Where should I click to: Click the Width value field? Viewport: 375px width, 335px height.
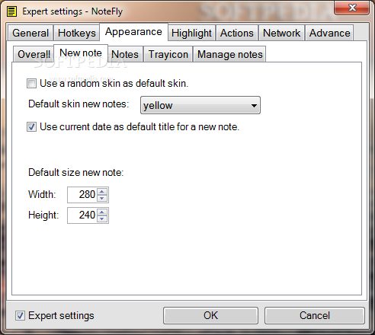click(x=82, y=195)
